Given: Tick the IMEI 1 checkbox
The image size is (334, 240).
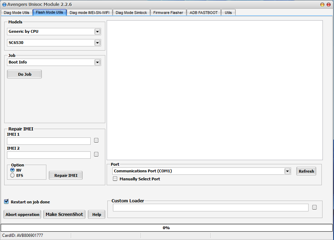Looking at the screenshot, I should (96, 140).
